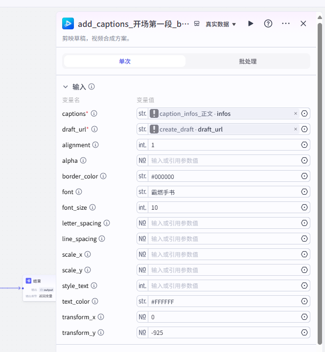Switch to the 批处理 tab

point(248,61)
